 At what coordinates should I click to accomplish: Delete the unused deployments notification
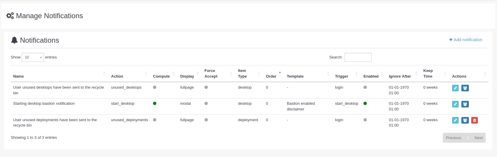(x=475, y=120)
